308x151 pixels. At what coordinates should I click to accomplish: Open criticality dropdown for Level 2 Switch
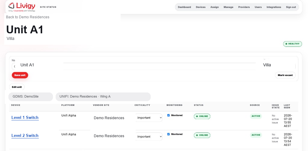(x=149, y=137)
